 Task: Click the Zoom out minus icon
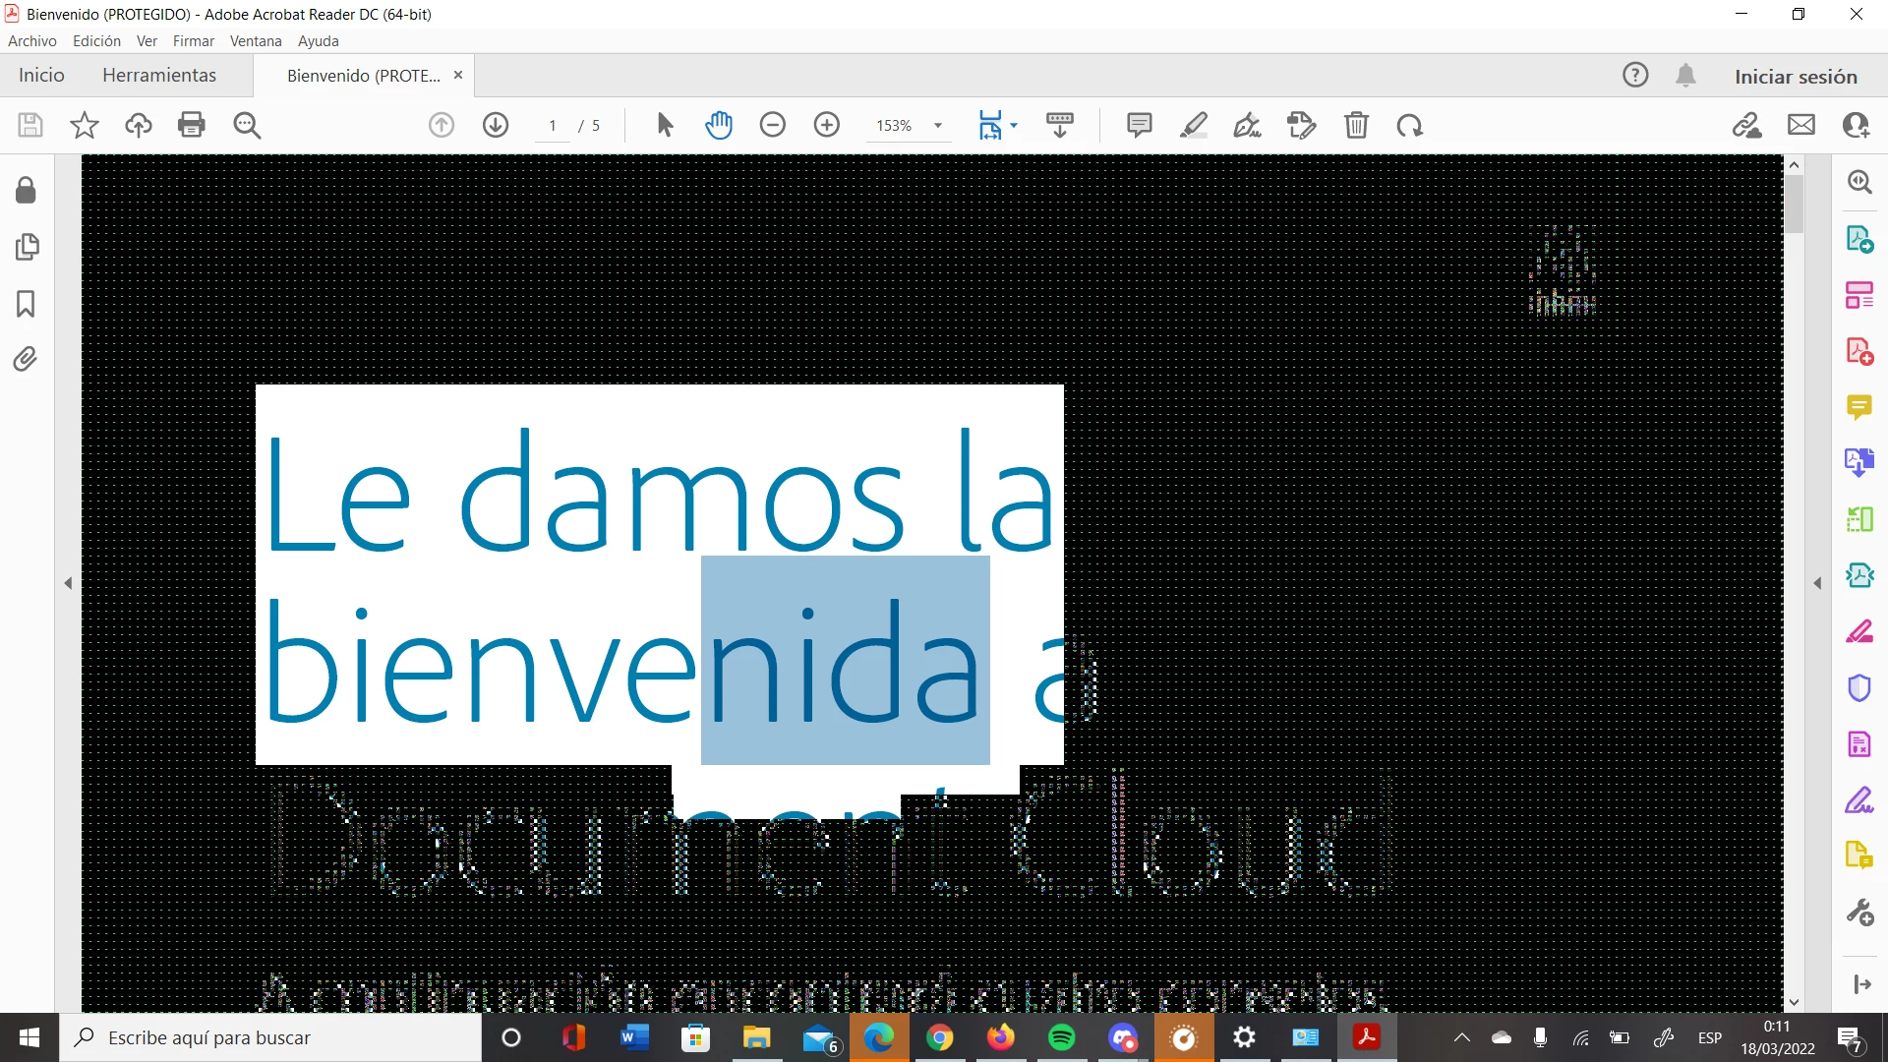click(773, 125)
